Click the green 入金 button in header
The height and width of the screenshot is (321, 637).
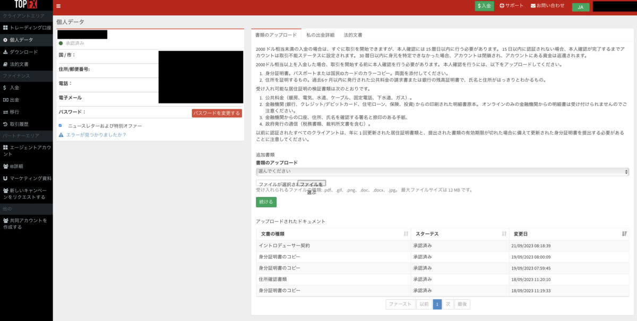coord(484,6)
